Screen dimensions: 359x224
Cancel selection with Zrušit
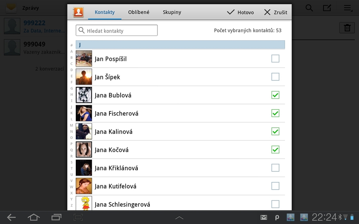point(276,12)
